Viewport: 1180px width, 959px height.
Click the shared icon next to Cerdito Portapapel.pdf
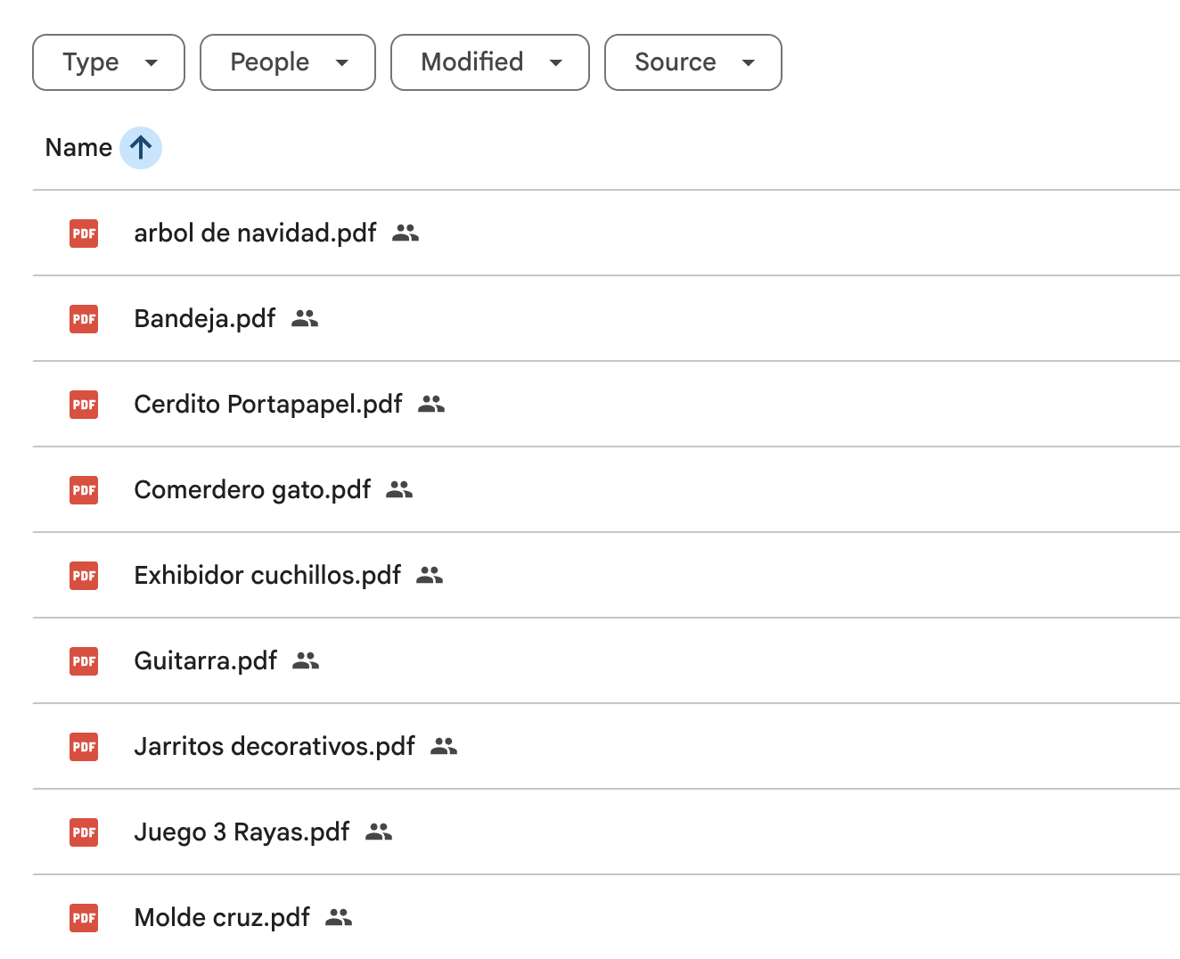tap(431, 405)
